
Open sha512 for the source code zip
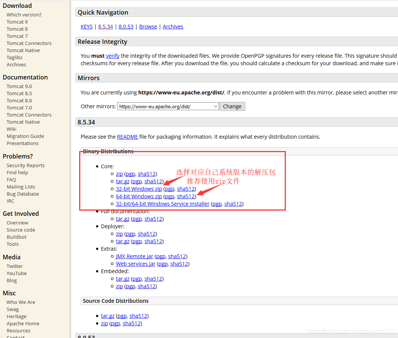pos(132,323)
